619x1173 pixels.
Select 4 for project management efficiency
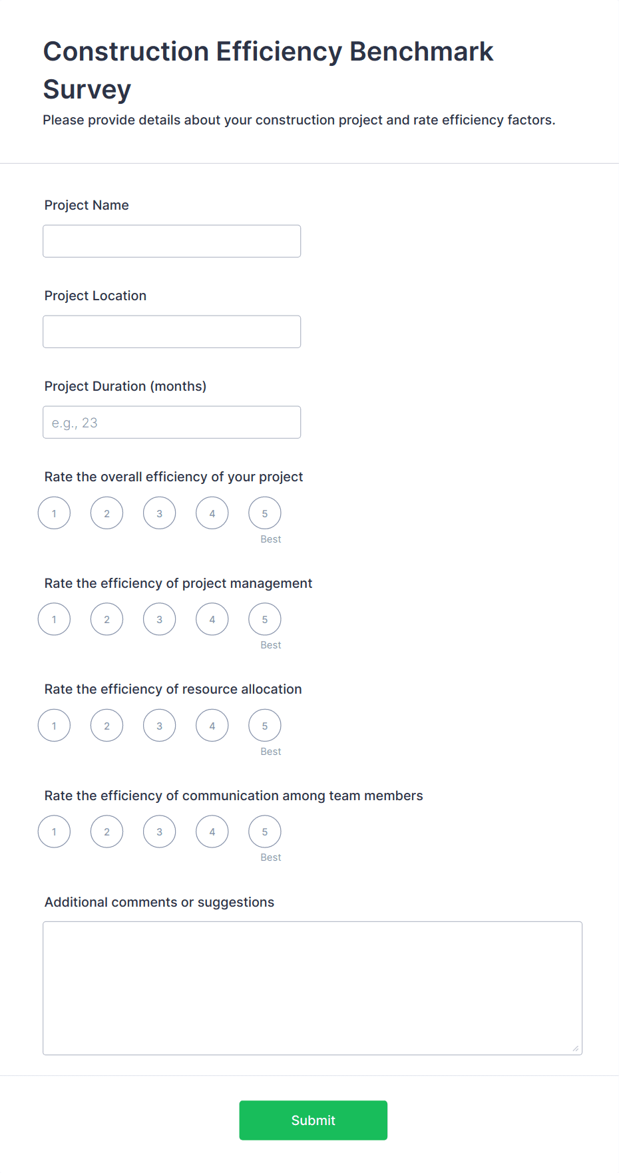pos(212,619)
